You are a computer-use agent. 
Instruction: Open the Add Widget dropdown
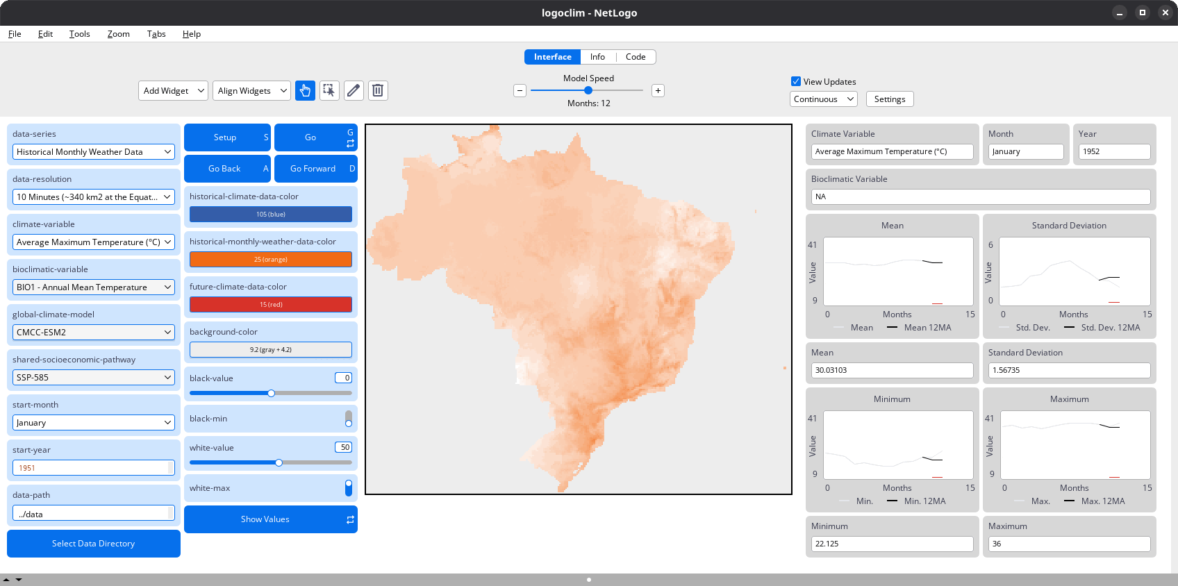173,91
